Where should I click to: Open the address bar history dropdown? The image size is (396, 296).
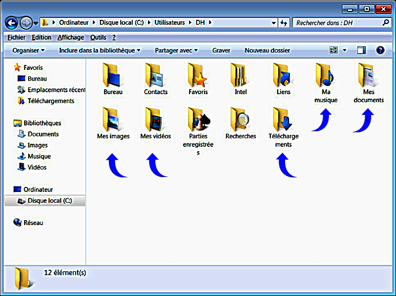(x=274, y=23)
